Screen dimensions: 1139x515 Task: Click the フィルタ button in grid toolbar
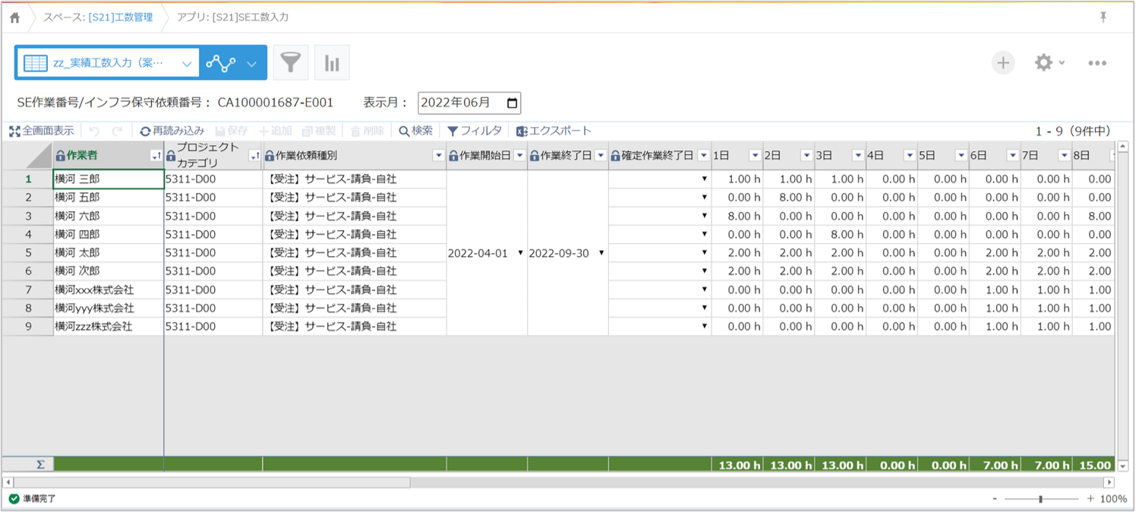(x=475, y=131)
